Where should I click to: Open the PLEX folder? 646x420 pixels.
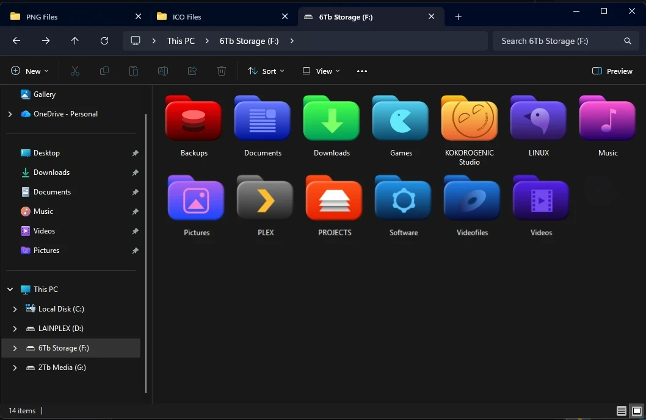click(x=266, y=198)
